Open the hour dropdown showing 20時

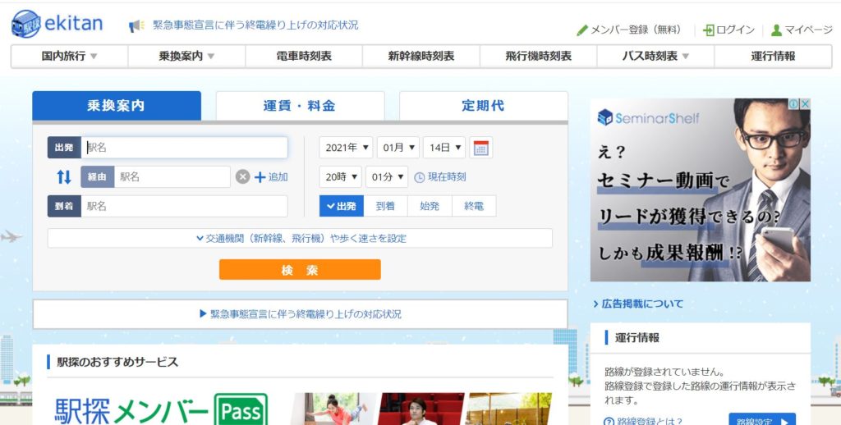pos(340,177)
